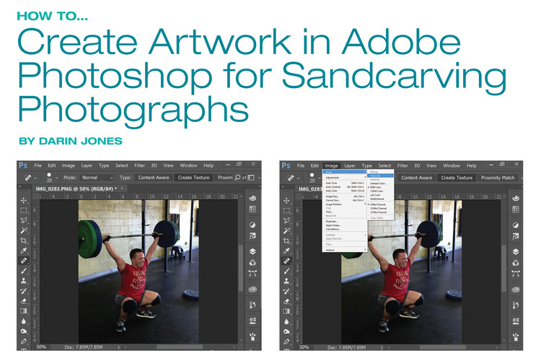Open Libraries panel icon in right window
This screenshot has height=361, width=541.
(x=516, y=290)
